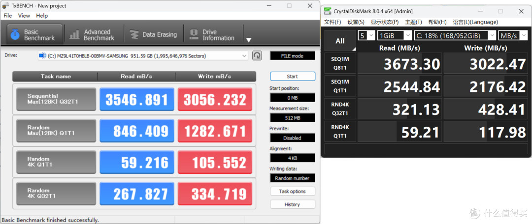Switch to Advanced Benchmark tab
532x224 pixels.
(93, 35)
